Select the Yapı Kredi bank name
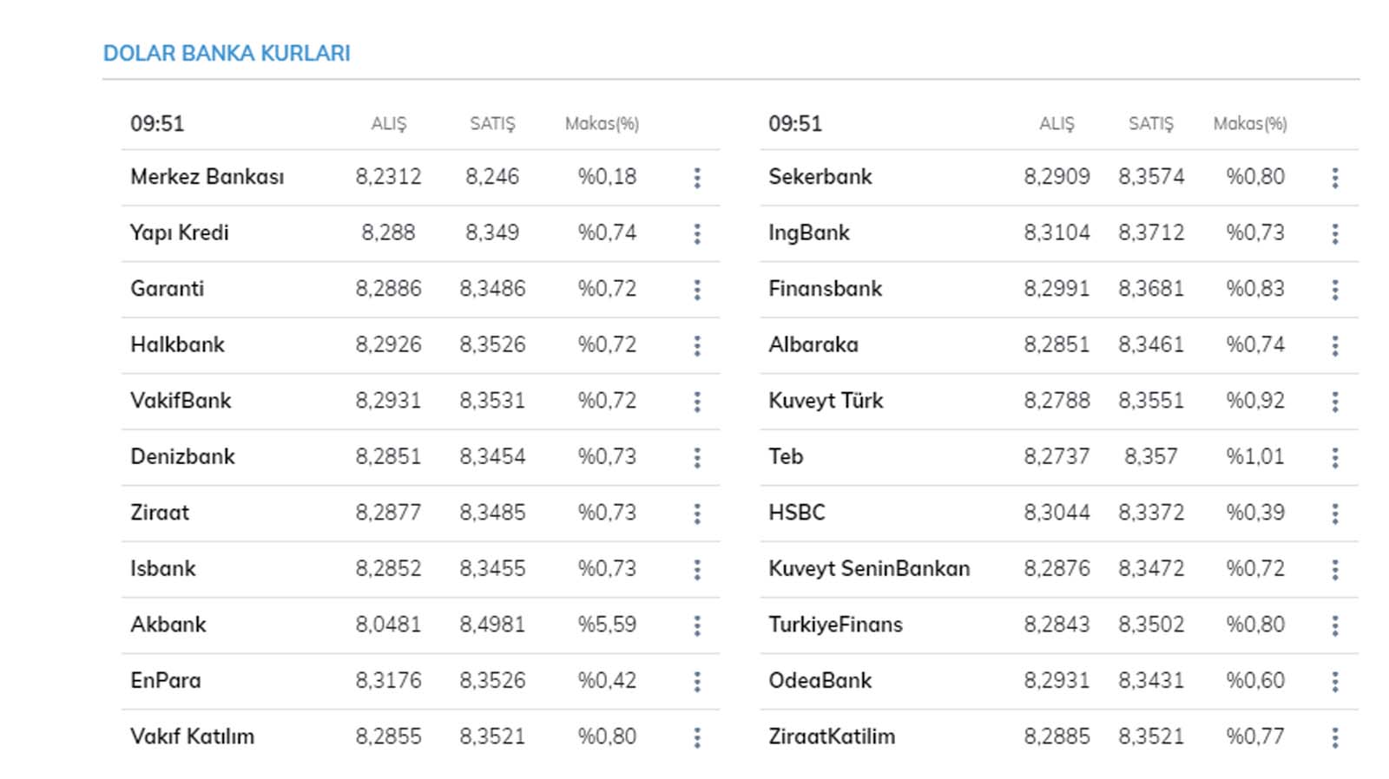This screenshot has height=779, width=1389. pyautogui.click(x=180, y=232)
